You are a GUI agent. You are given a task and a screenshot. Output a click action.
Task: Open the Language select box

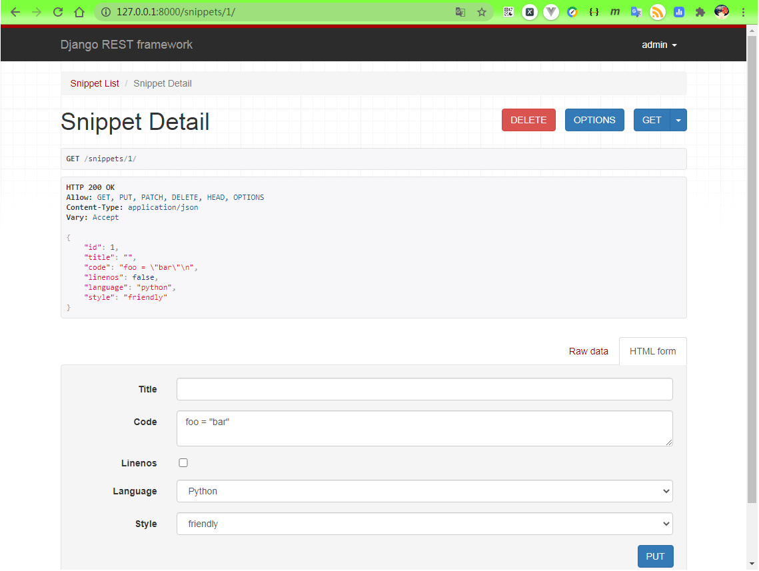[424, 491]
